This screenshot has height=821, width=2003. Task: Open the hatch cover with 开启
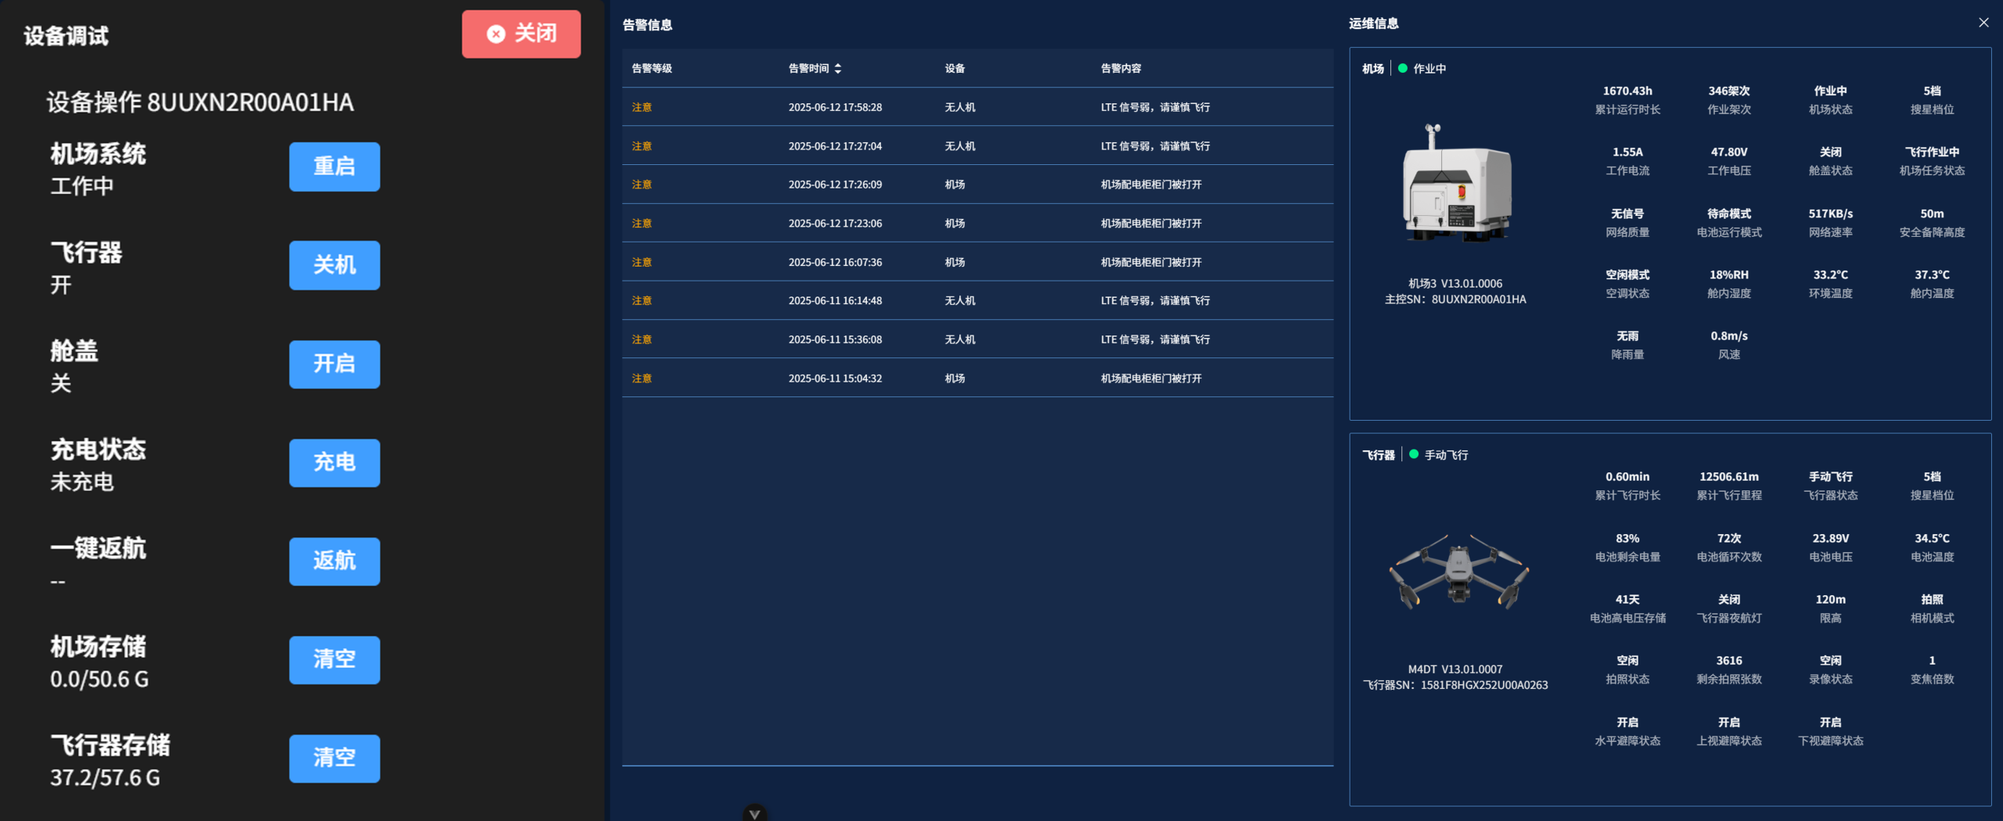point(334,364)
